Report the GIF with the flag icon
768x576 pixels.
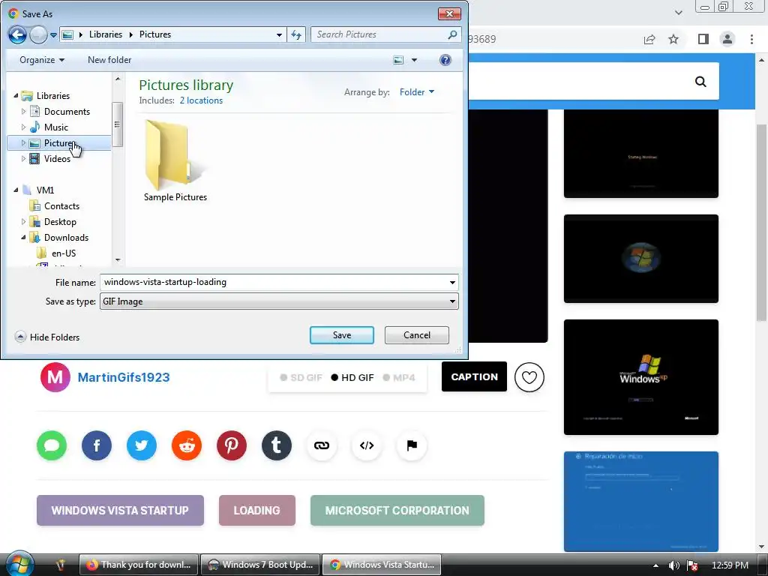pos(412,445)
